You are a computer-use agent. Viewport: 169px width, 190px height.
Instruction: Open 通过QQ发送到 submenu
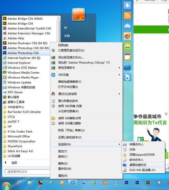86,94
